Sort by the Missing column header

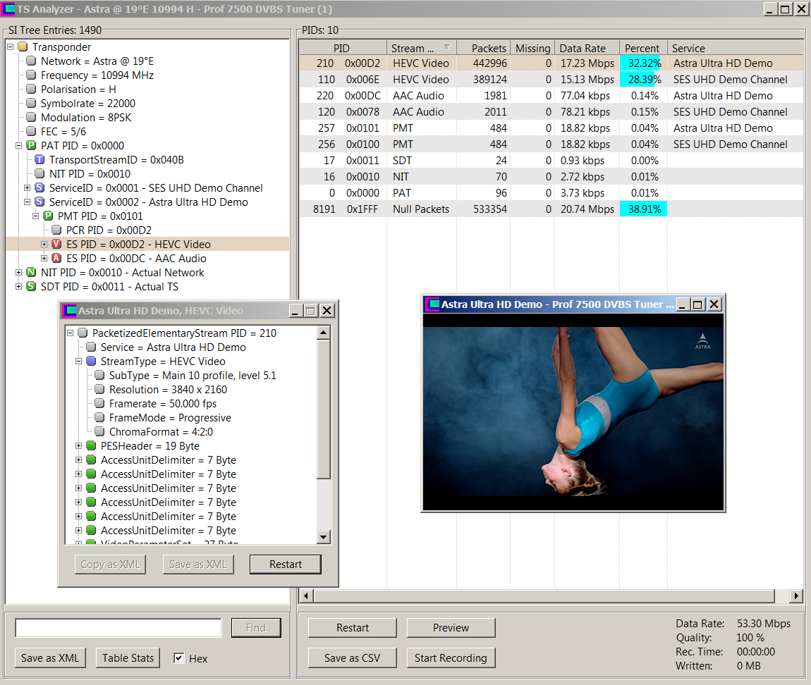pyautogui.click(x=532, y=48)
